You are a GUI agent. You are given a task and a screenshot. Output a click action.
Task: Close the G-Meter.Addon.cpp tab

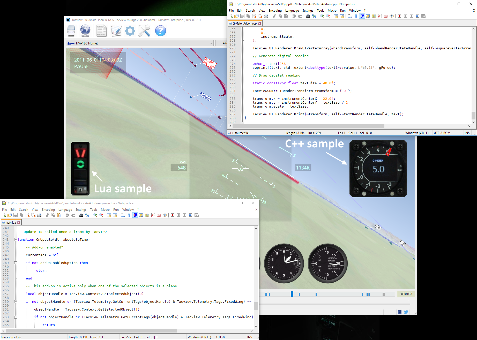pos(259,24)
